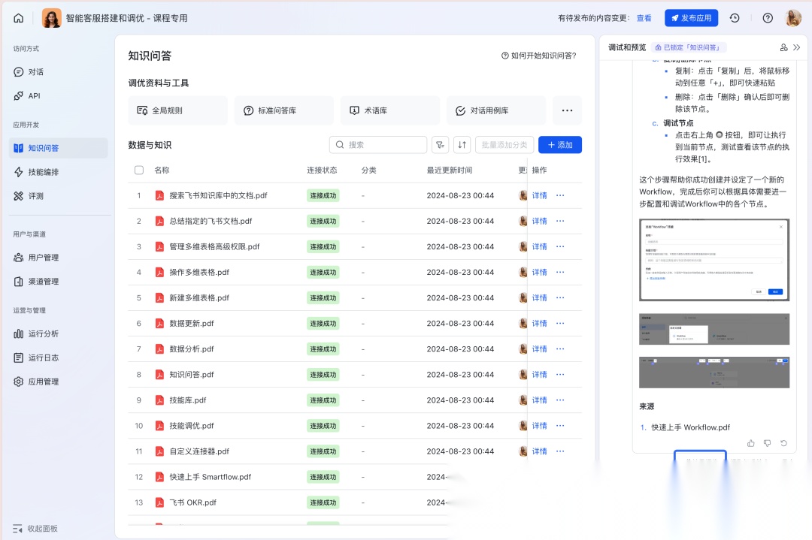Open the second gray Workflow screenshot thumbnail
Viewport: 812px width, 540px height.
tap(714, 329)
